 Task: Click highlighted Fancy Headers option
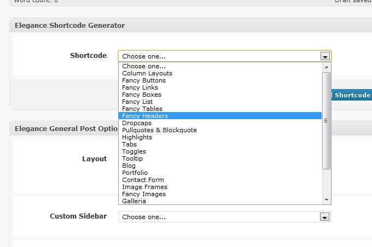point(220,116)
